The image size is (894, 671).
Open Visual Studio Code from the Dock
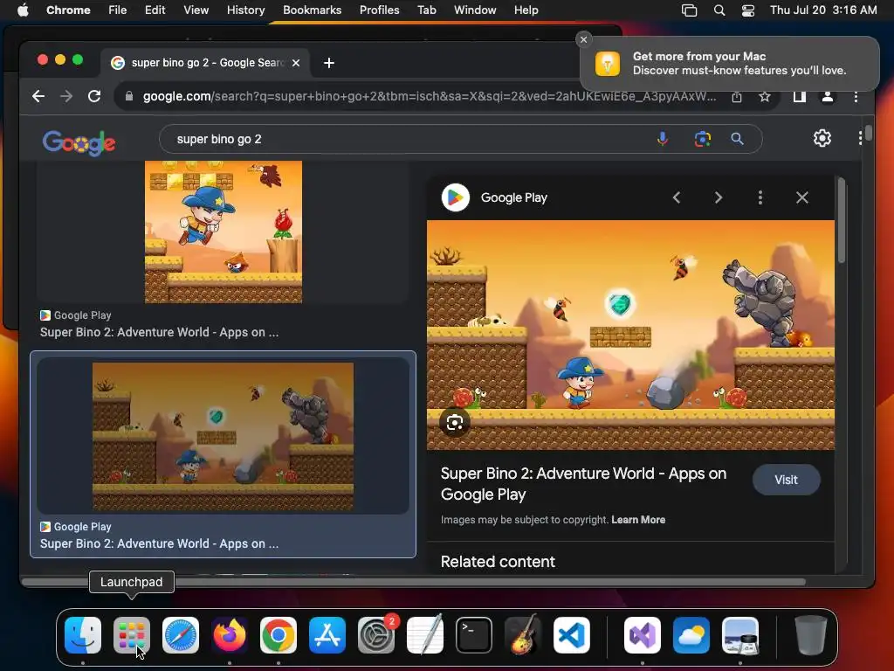pos(572,635)
